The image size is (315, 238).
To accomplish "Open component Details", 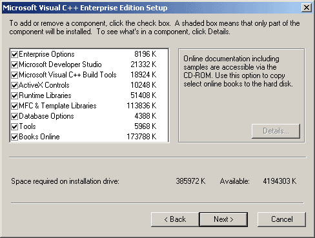I will (x=276, y=131).
